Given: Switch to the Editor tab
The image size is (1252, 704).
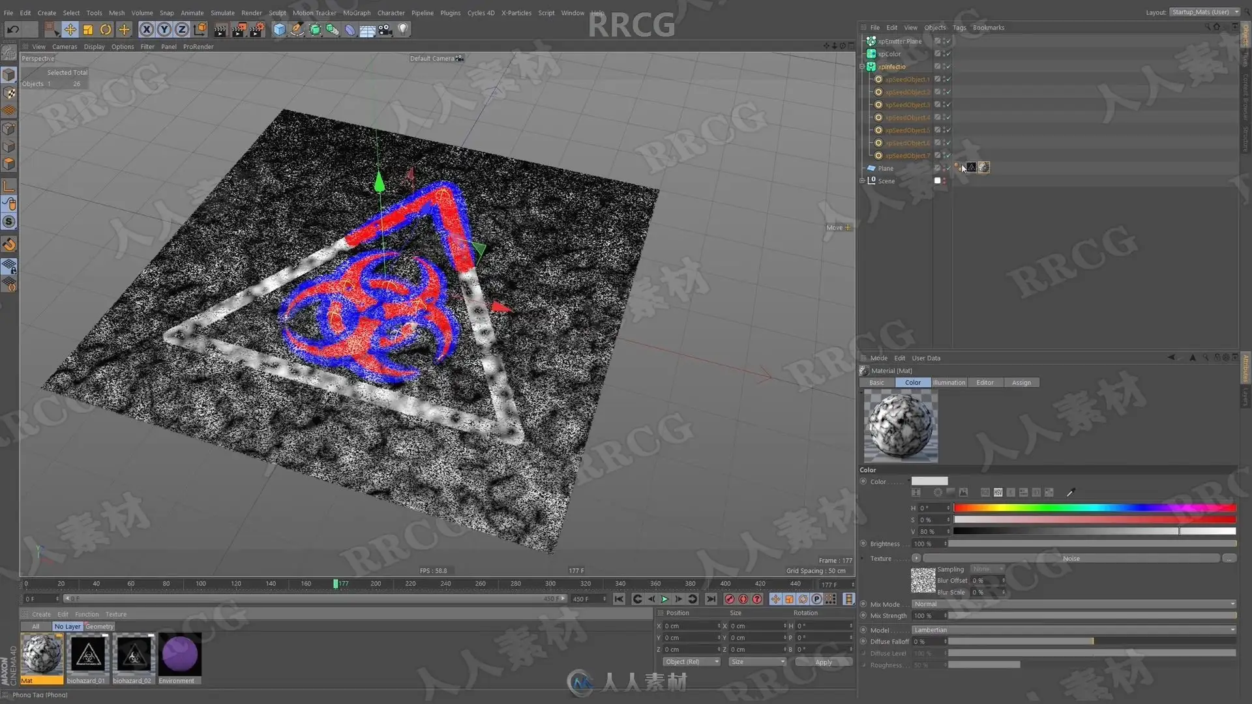Looking at the screenshot, I should point(985,383).
